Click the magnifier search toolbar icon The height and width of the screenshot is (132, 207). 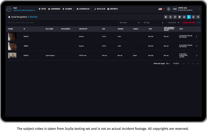pyautogui.click(x=198, y=17)
